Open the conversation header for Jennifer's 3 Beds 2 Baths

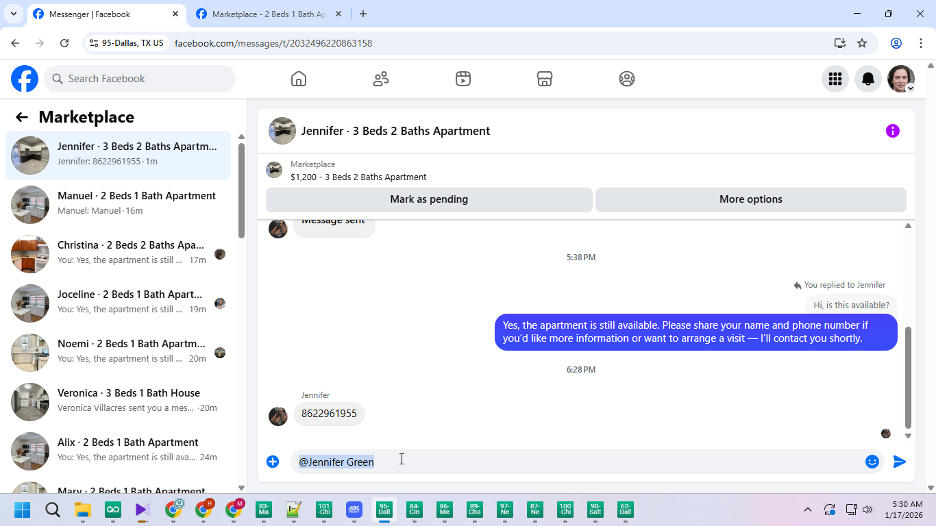pos(395,131)
